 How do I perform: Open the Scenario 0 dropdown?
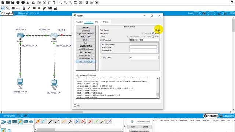[x=143, y=121]
